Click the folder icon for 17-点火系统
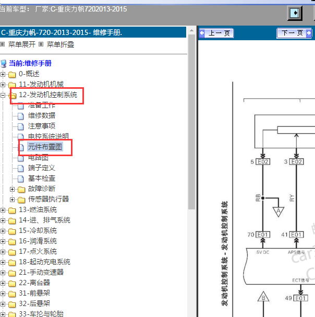The image size is (315, 317). [x=12, y=252]
